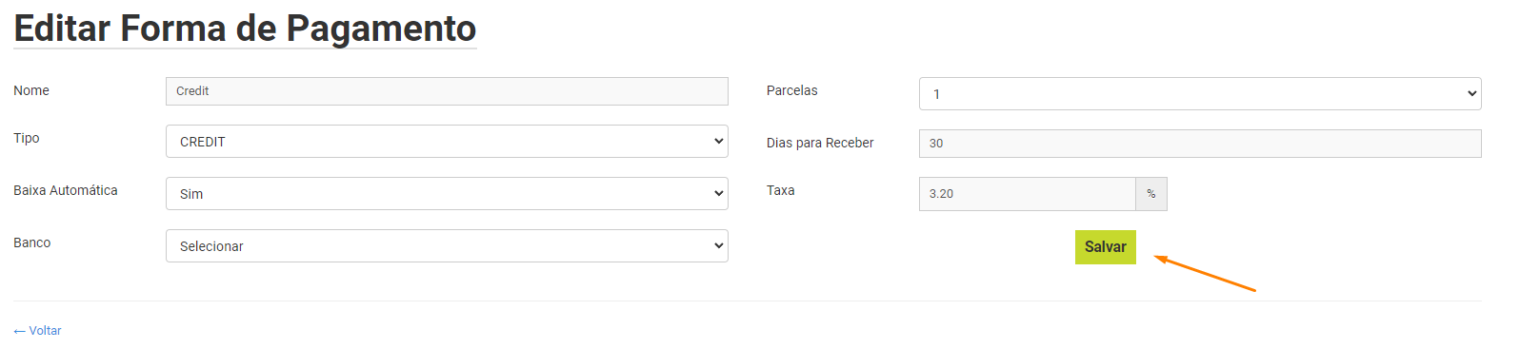Focus the Nome field containing Credit
Image resolution: width=1540 pixels, height=349 pixels.
[x=447, y=91]
